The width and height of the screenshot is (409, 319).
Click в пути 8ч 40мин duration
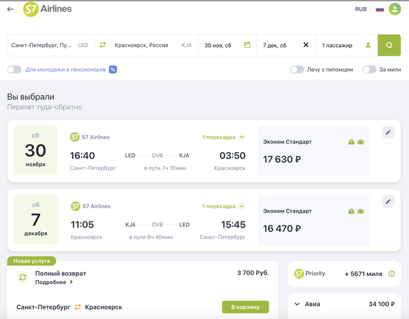(x=151, y=237)
